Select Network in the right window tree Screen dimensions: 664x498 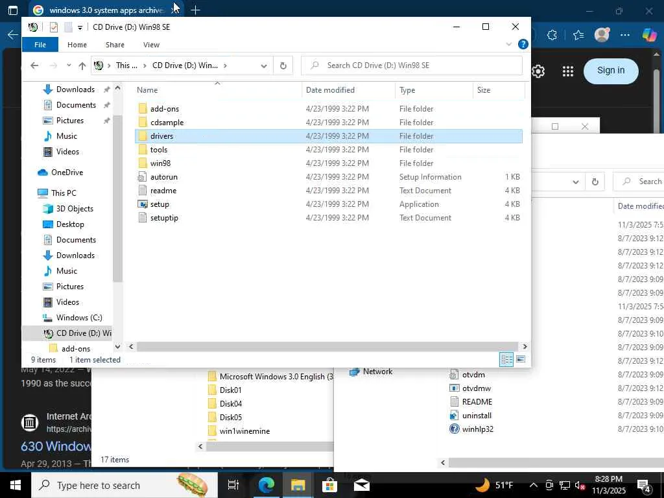click(371, 372)
